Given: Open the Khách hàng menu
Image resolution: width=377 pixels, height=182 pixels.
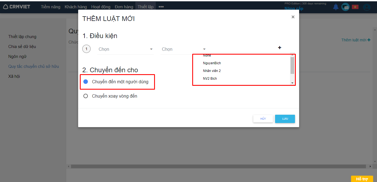Looking at the screenshot, I should [76, 7].
